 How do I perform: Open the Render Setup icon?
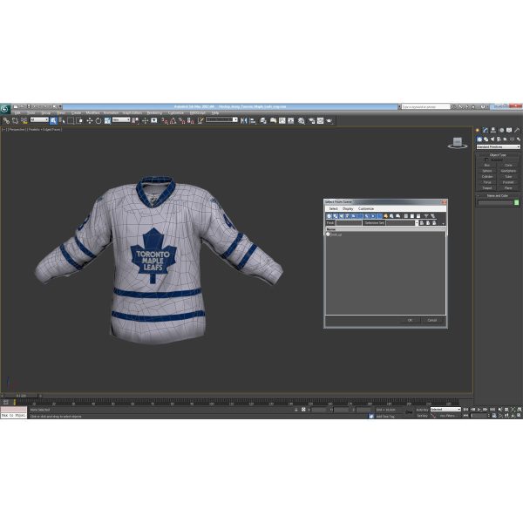[311, 121]
